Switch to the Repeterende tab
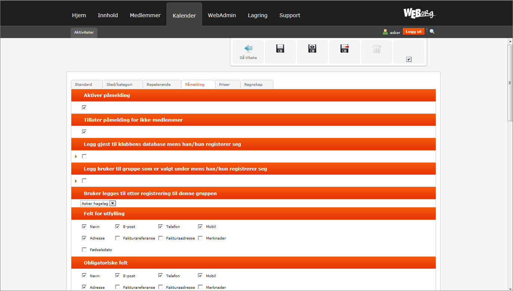This screenshot has width=513, height=291. click(162, 84)
